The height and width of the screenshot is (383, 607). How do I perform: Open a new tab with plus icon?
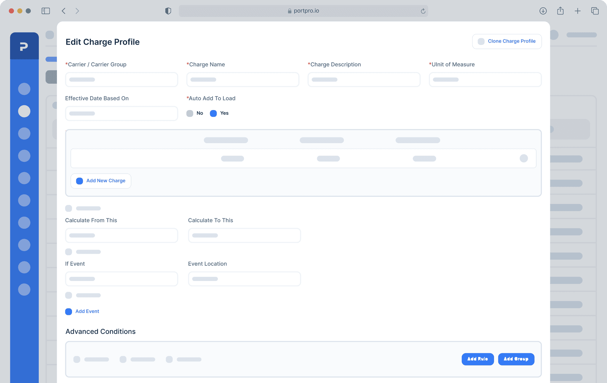tap(577, 11)
